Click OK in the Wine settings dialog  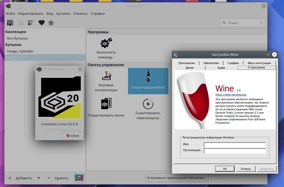pos(225,169)
